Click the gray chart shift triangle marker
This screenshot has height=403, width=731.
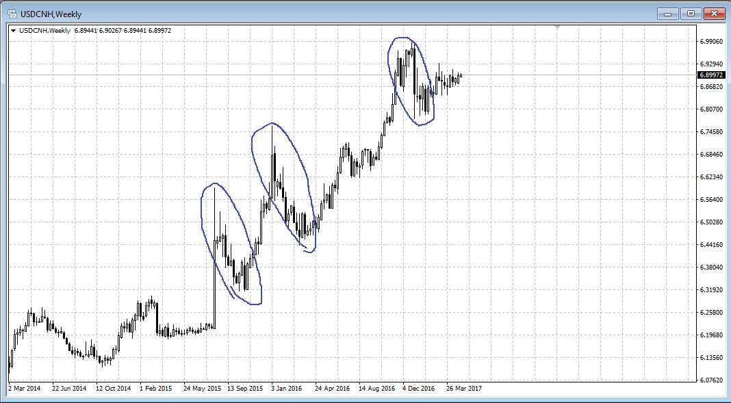559,27
